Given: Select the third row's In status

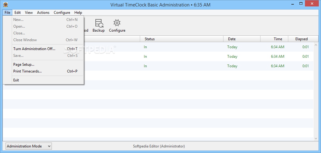Looking at the screenshot, I should [x=145, y=66].
